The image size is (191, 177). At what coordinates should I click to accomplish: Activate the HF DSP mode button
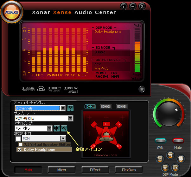point(165,168)
